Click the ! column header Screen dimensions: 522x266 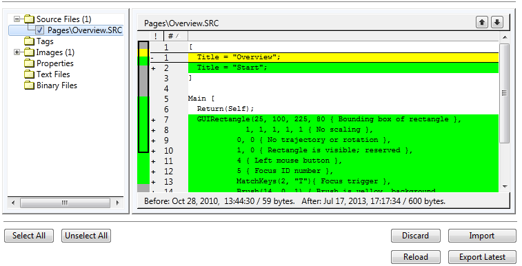pyautogui.click(x=157, y=36)
